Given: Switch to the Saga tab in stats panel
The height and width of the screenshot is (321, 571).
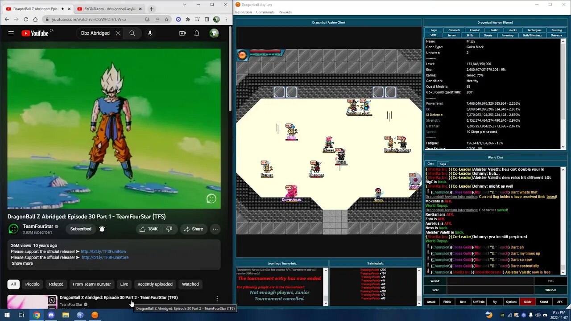Looking at the screenshot, I should [434, 30].
